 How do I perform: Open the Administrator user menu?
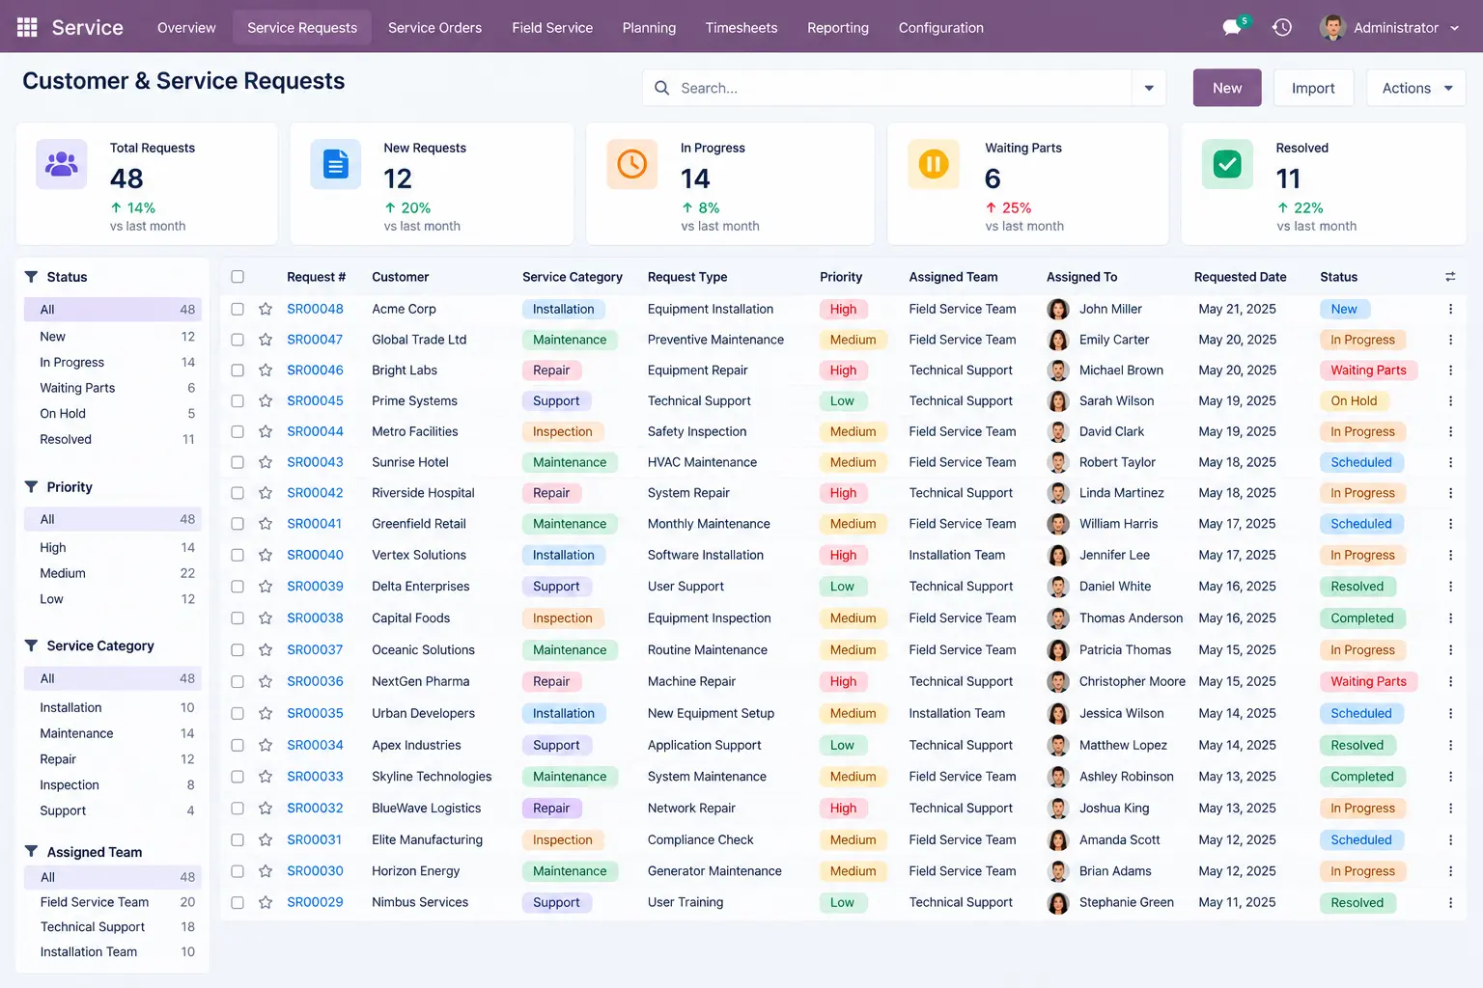click(1390, 28)
